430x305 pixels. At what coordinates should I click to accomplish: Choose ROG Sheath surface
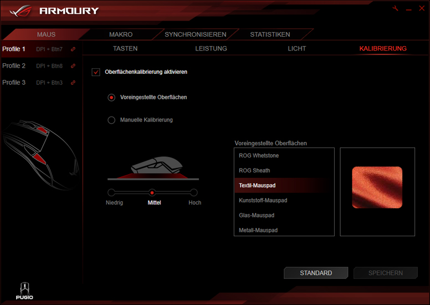pyautogui.click(x=284, y=170)
